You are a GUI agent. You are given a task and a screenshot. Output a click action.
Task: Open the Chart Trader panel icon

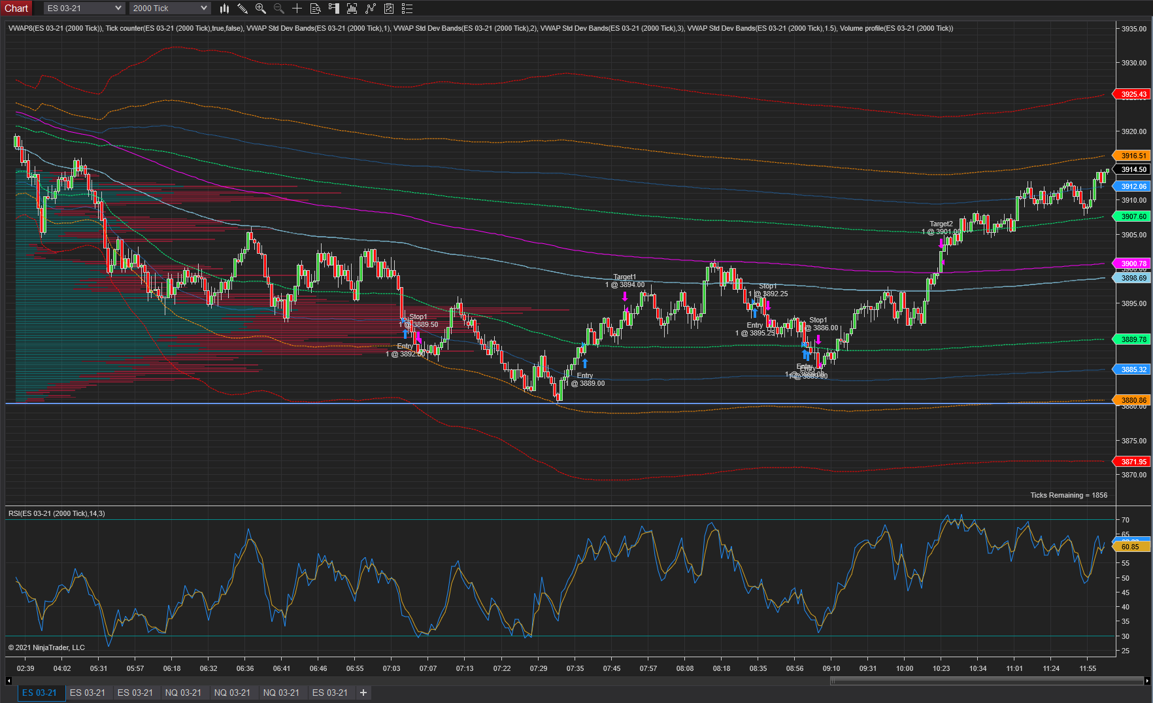(x=334, y=9)
